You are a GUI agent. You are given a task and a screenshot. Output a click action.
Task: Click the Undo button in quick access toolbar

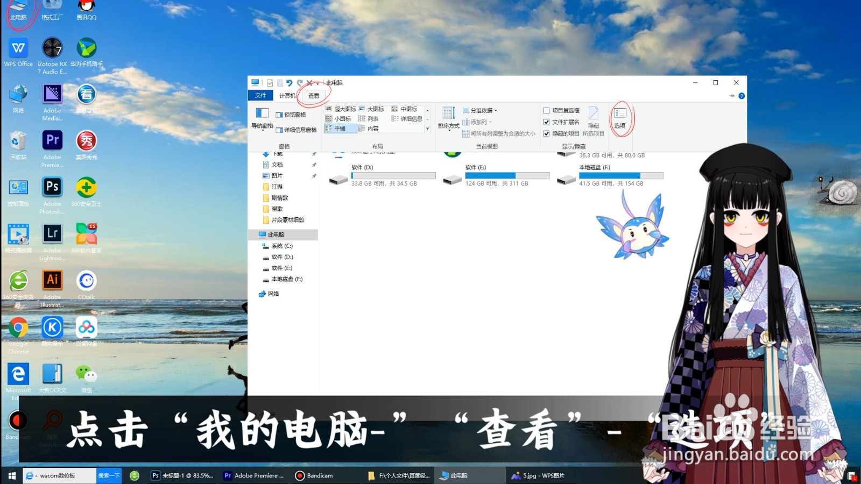[291, 83]
